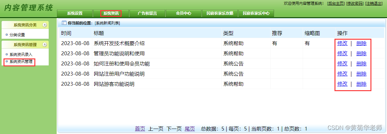Viewport: 387px width, 134px height.
Task: Click 修改 for 网站注册用户功能说明
Action: tap(342, 74)
